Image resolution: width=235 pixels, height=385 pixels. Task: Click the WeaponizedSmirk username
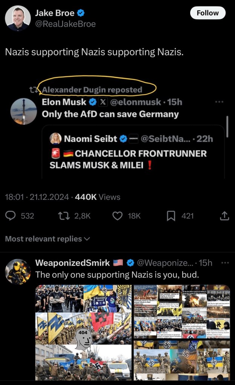coord(72,263)
